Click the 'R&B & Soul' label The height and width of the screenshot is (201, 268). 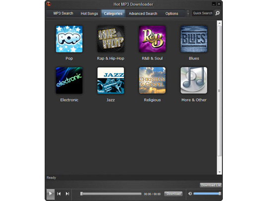pos(152,59)
